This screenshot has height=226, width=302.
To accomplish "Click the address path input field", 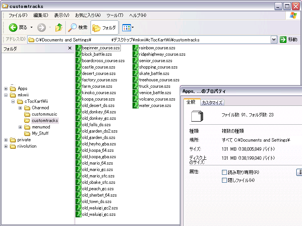I will point(149,40).
